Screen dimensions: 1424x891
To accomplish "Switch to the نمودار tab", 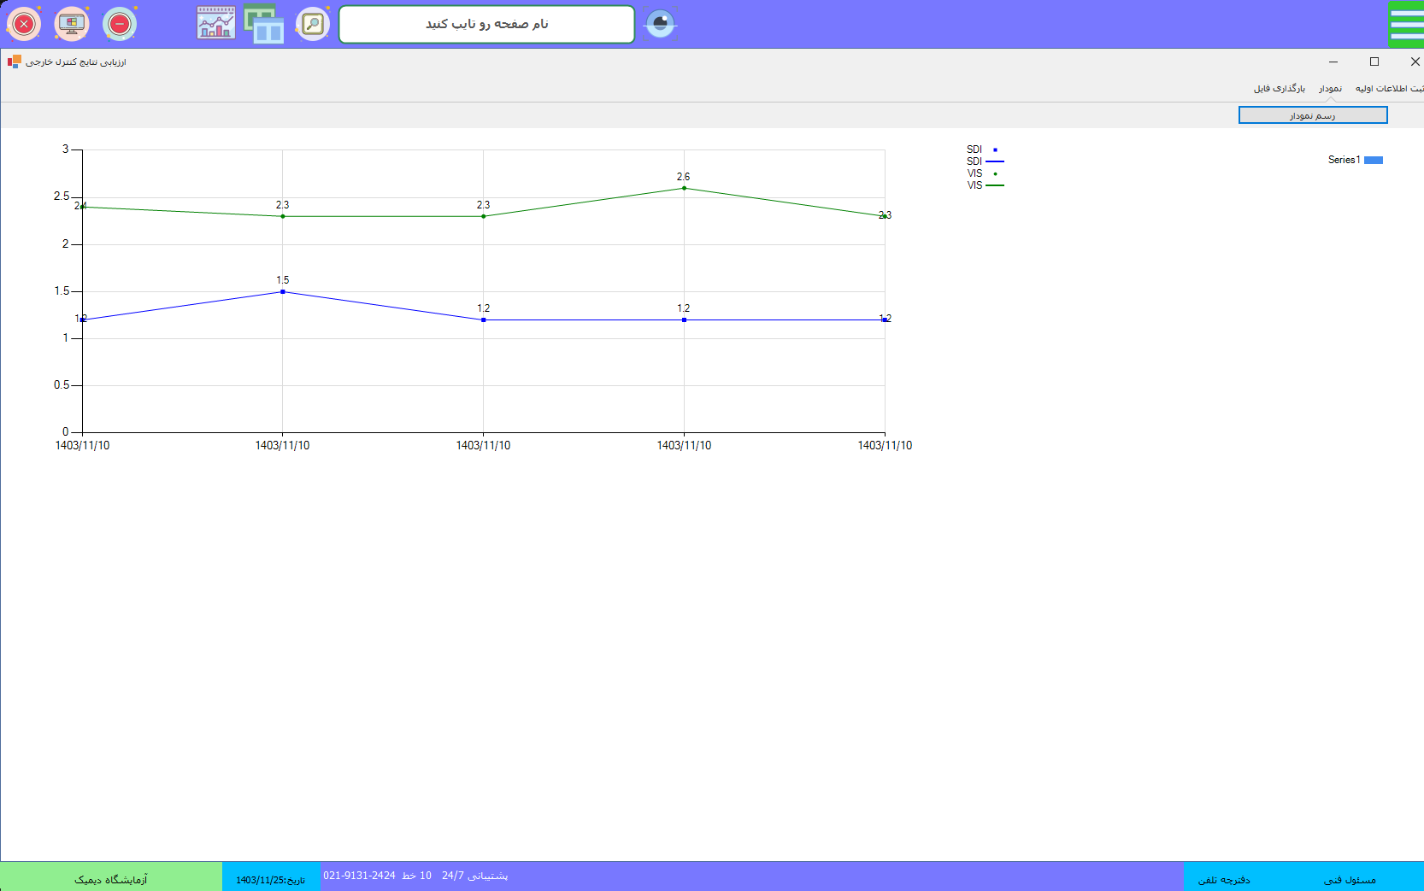I will pos(1330,89).
